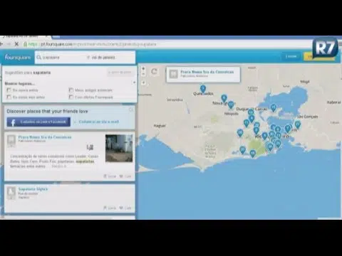
Task: Click the save button on the first result
Action: 110,176
